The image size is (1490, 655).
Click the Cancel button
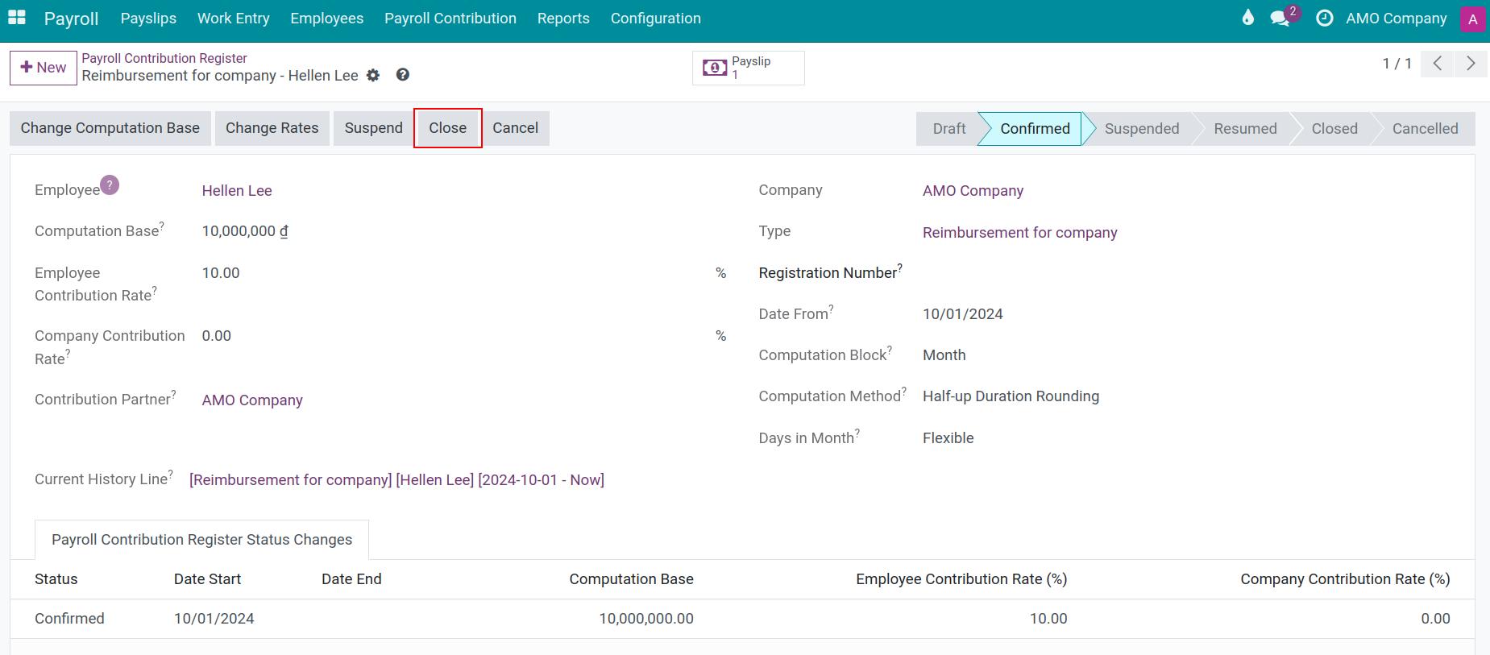click(x=516, y=128)
